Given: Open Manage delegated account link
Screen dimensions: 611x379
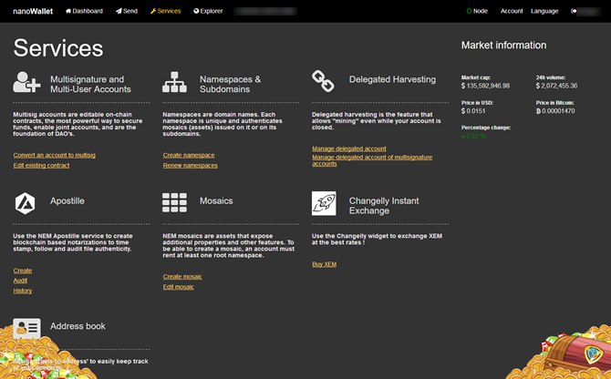Looking at the screenshot, I should [349, 149].
